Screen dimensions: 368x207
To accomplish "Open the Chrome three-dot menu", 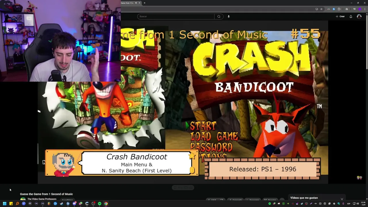I will coord(365,9).
